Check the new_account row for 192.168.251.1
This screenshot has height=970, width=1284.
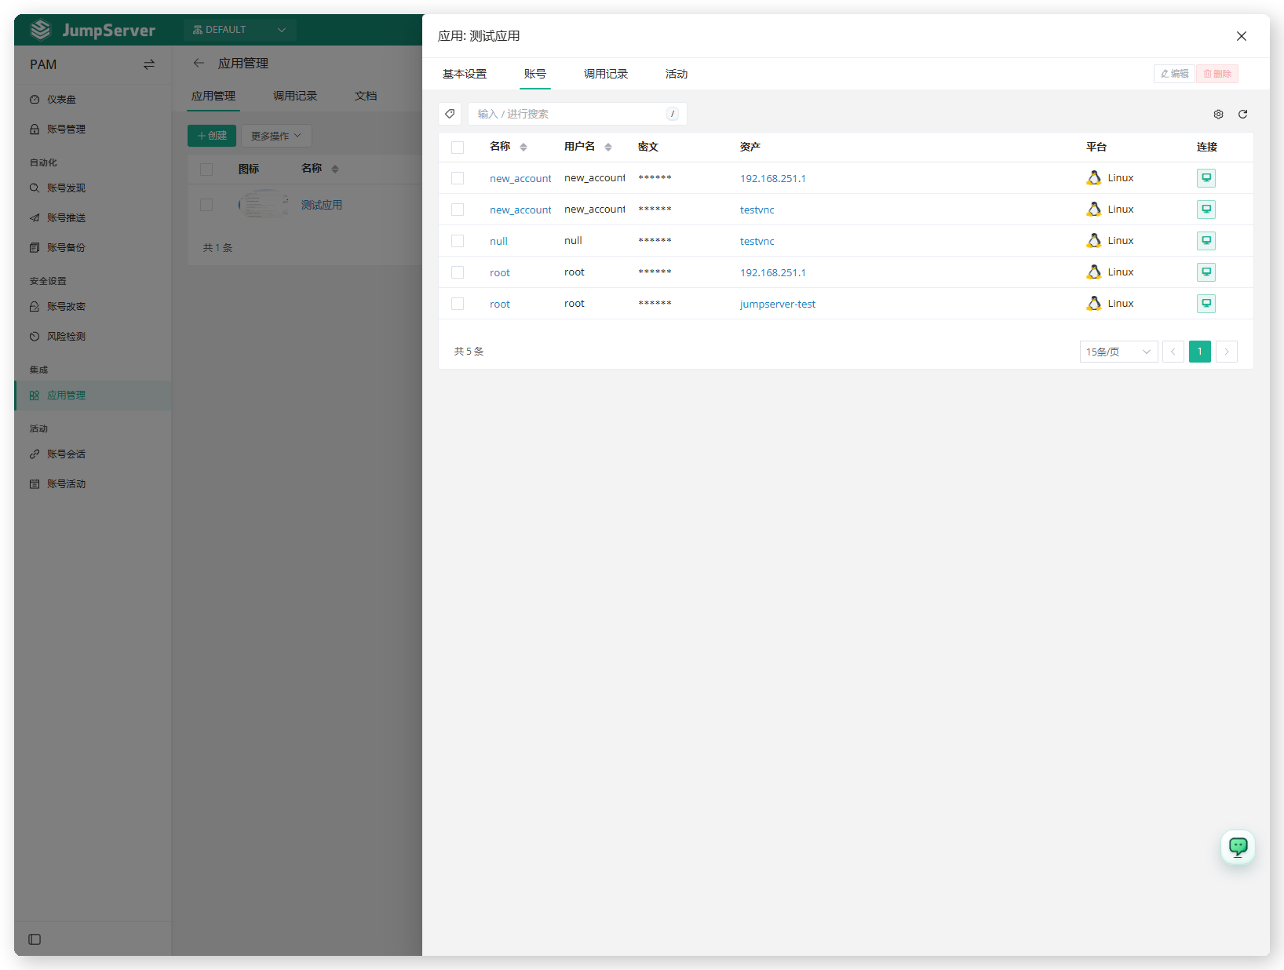click(458, 178)
